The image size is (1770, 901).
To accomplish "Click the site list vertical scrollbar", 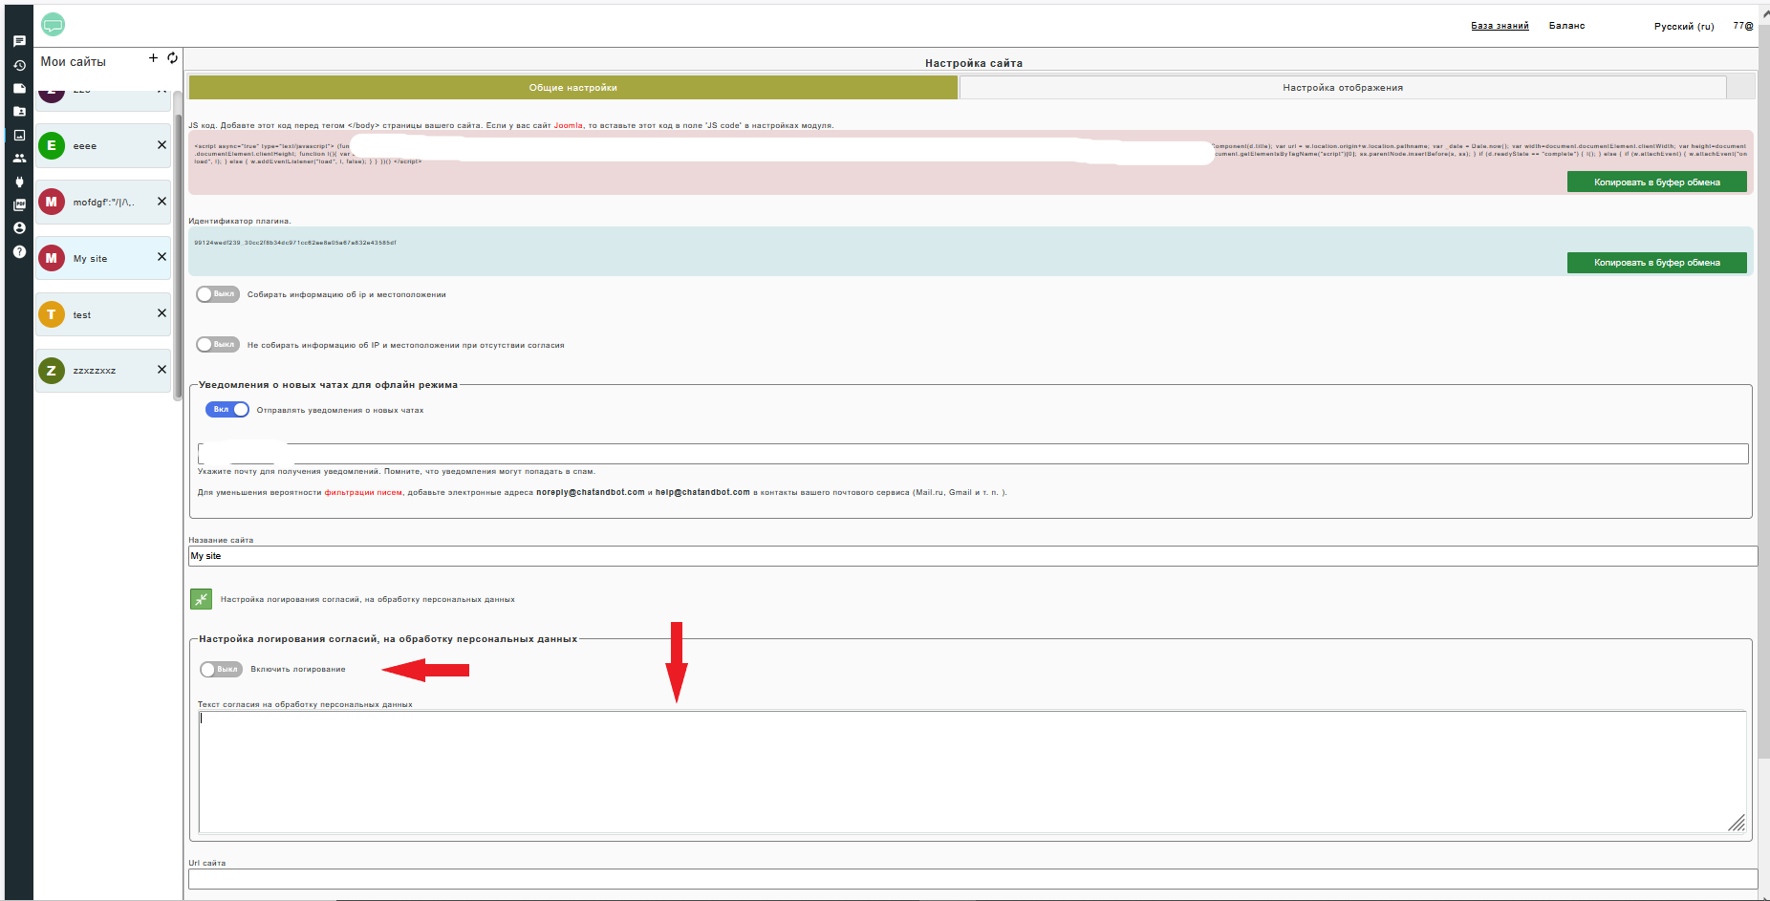I will pyautogui.click(x=178, y=258).
